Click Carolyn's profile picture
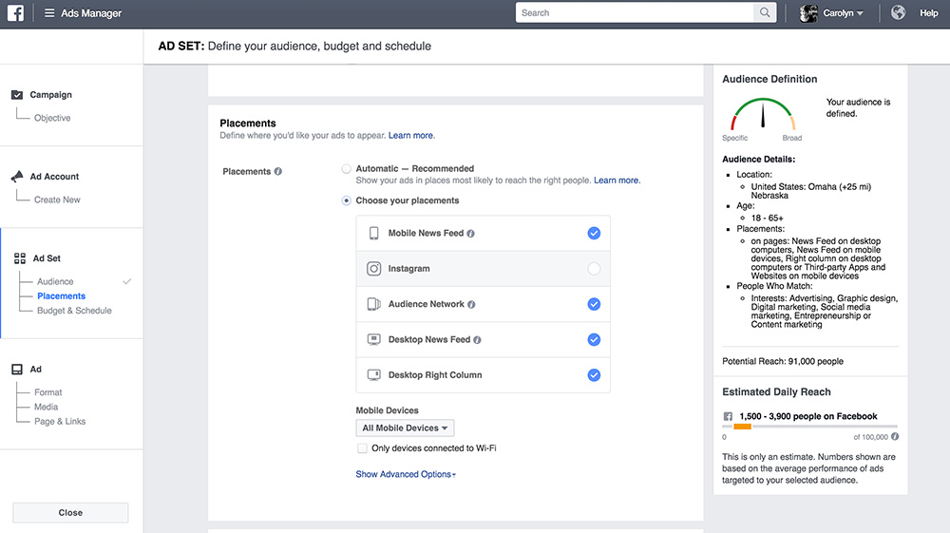Screen dimensions: 950x533 coord(808,12)
